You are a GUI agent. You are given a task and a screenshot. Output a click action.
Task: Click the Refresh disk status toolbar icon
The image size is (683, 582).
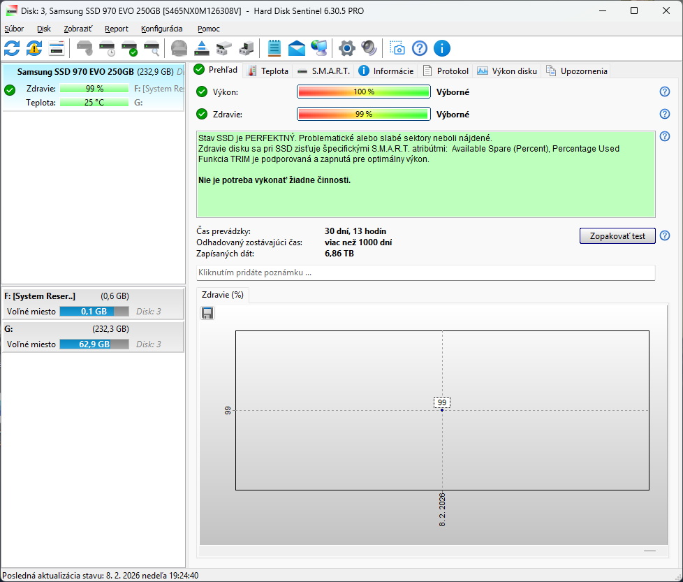point(12,48)
